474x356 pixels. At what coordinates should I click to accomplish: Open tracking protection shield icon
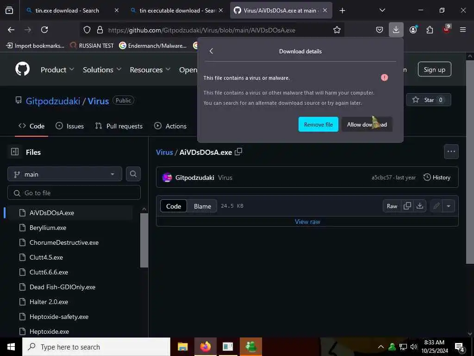[87, 30]
